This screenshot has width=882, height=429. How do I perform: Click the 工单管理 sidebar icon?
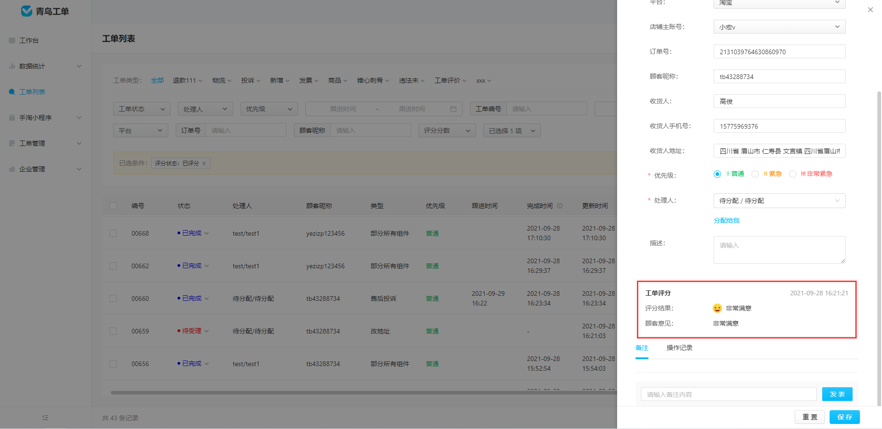pos(12,143)
